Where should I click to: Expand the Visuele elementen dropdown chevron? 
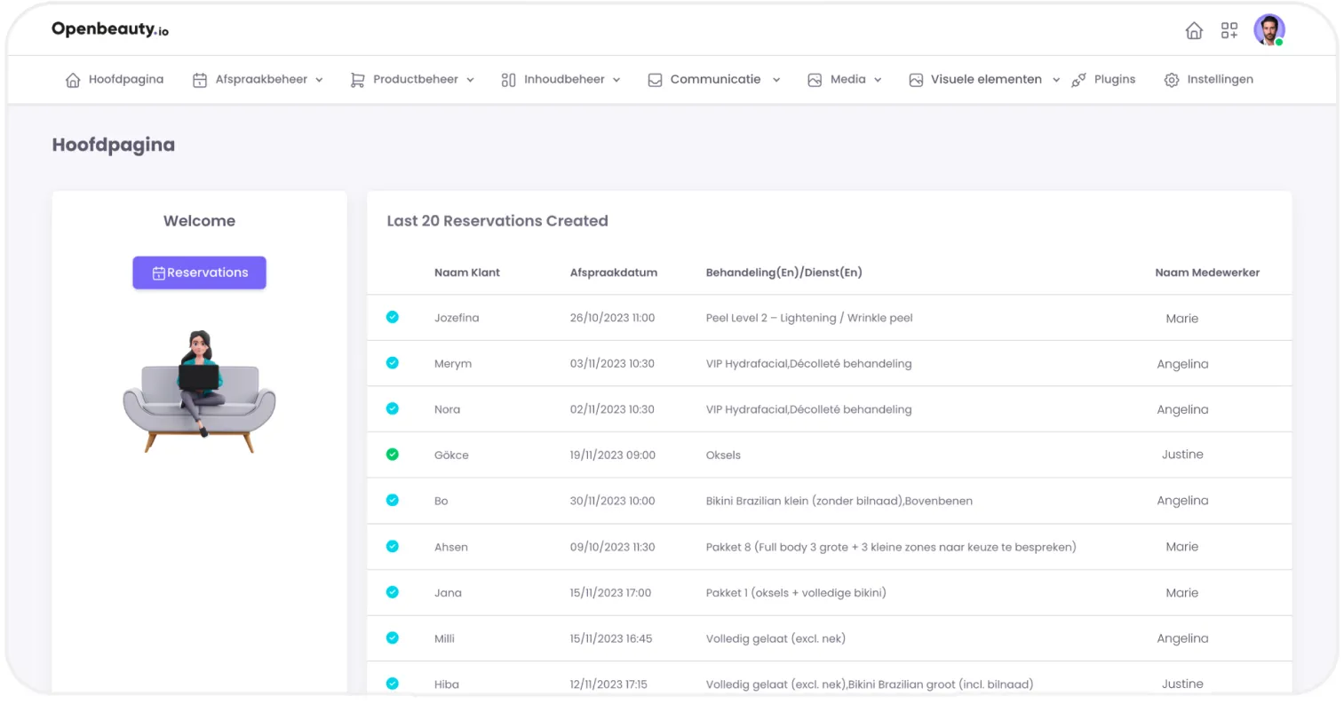(1056, 80)
